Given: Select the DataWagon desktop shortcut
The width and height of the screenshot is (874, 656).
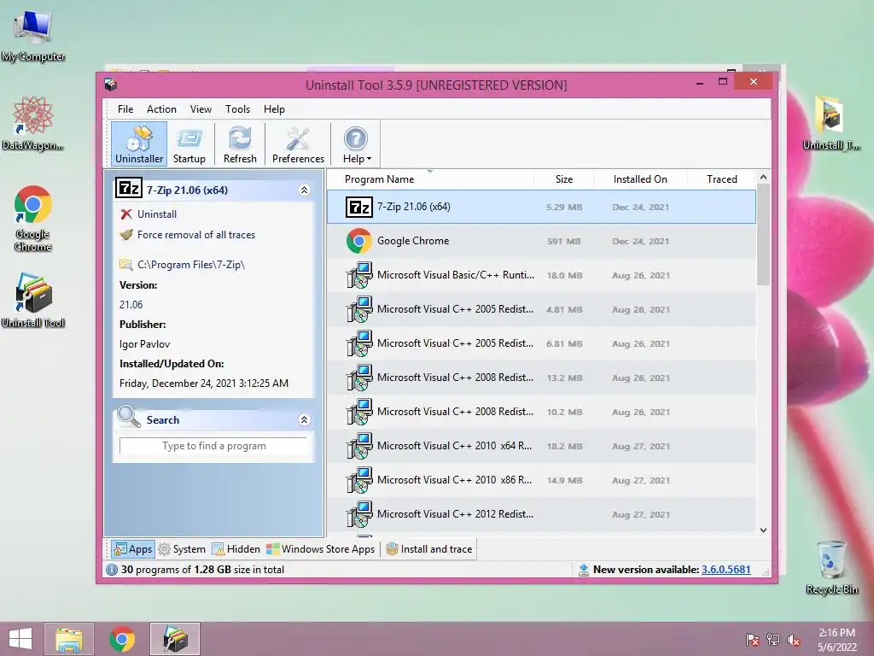Looking at the screenshot, I should tap(33, 123).
